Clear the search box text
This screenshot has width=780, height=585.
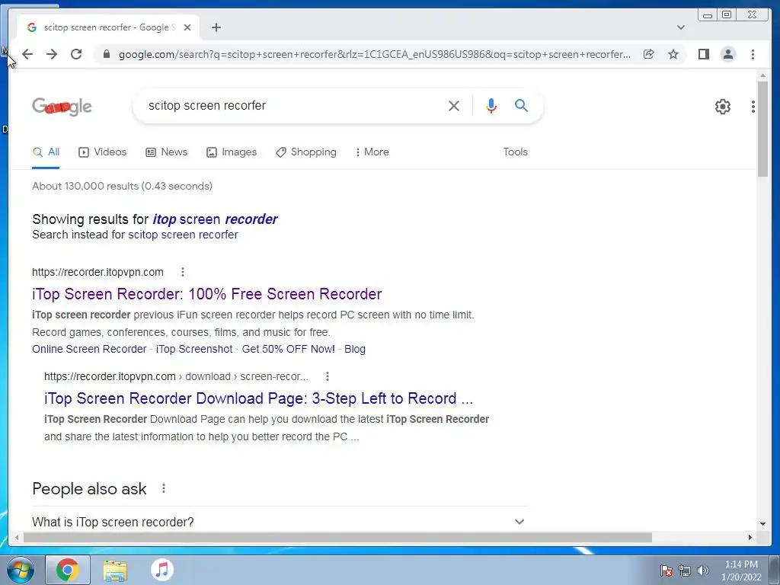(x=454, y=105)
